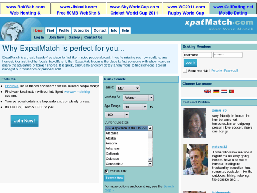Open the Gallery submenu link
The height and width of the screenshot is (193, 257).
point(74,38)
